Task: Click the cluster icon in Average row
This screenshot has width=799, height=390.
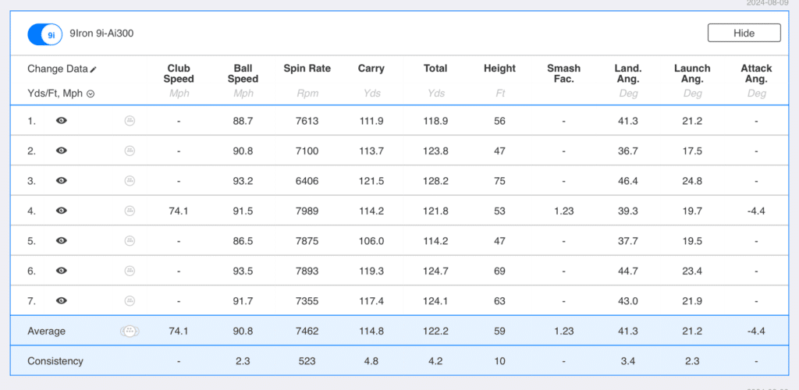Action: (130, 331)
